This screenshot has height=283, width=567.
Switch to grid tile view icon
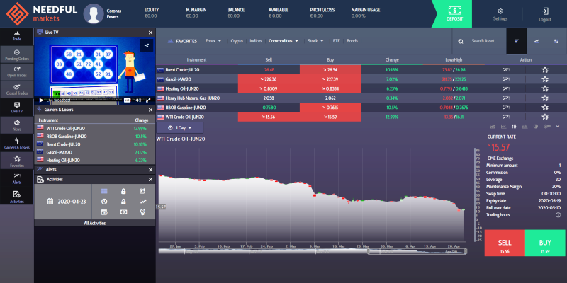[556, 41]
